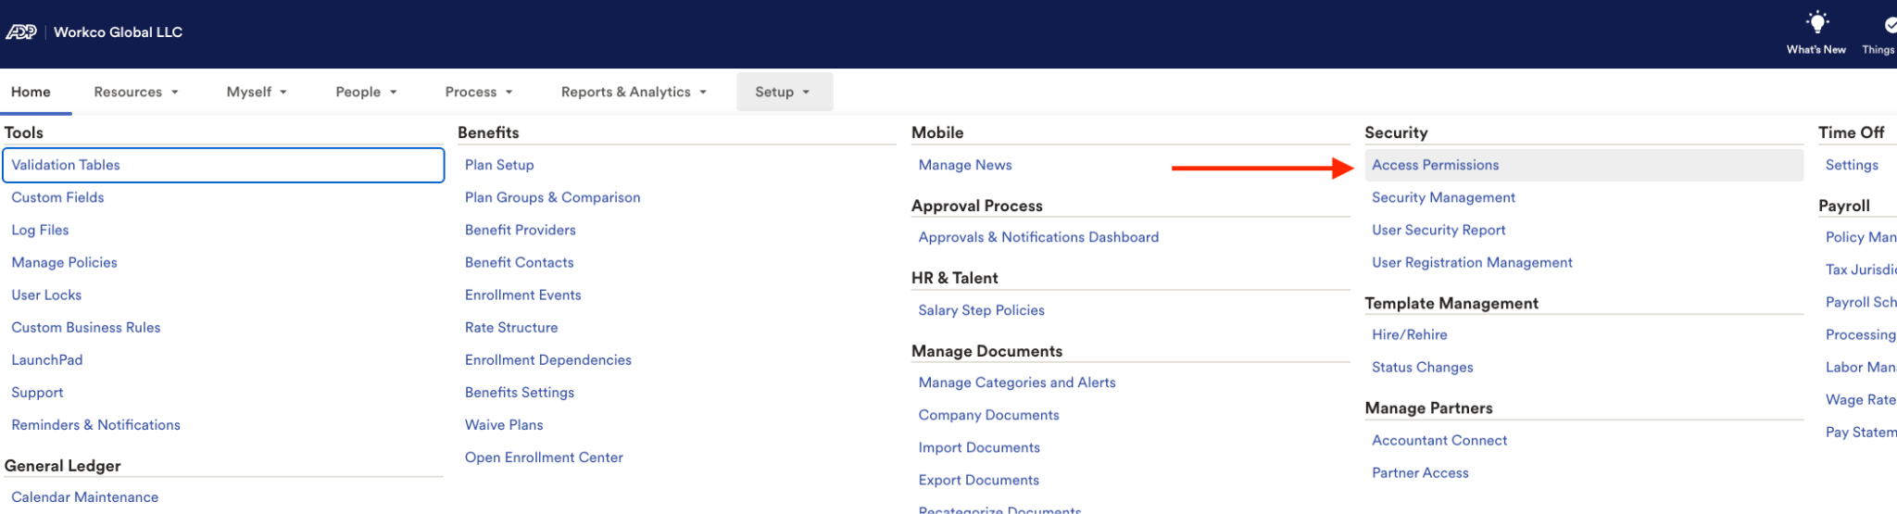The image size is (1897, 514).
Task: Click the Custom Business Rules link
Action: (85, 327)
